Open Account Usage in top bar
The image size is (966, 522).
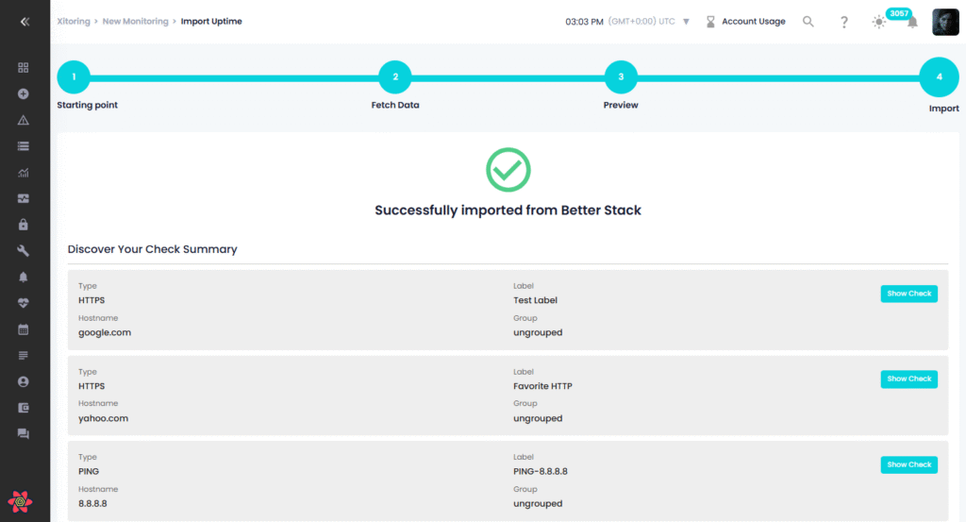pos(753,22)
